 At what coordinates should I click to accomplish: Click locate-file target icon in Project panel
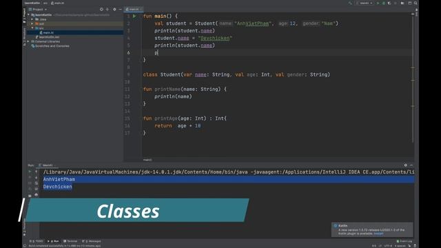coord(101,9)
